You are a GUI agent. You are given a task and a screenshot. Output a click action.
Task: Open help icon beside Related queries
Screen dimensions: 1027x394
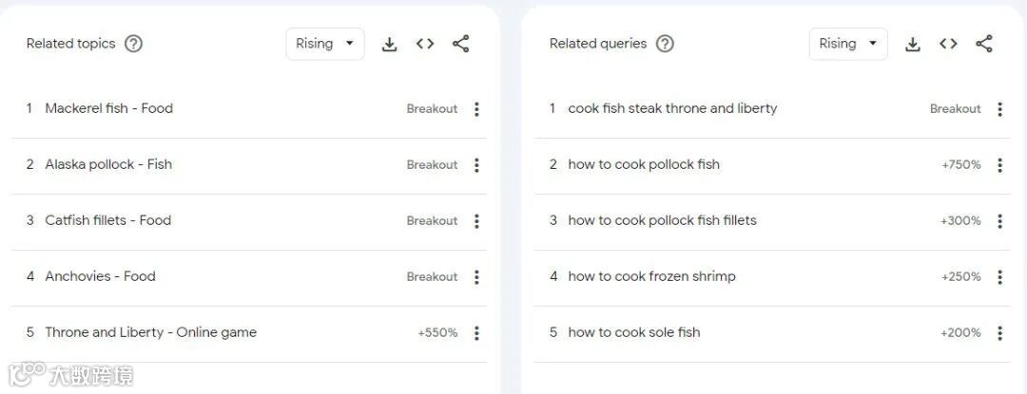click(x=665, y=44)
